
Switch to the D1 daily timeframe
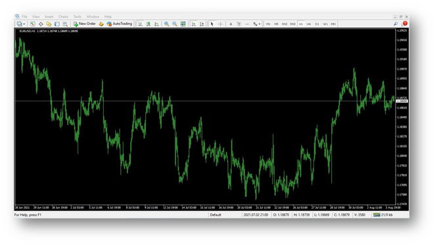317,24
